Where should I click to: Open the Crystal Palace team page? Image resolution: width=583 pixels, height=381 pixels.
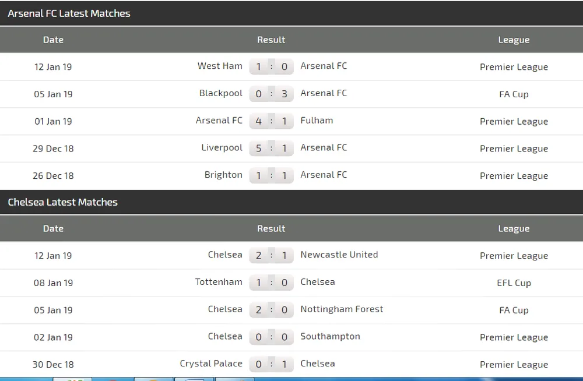[211, 364]
